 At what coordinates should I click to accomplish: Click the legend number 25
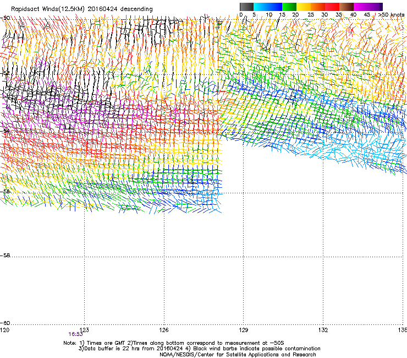pyautogui.click(x=310, y=15)
